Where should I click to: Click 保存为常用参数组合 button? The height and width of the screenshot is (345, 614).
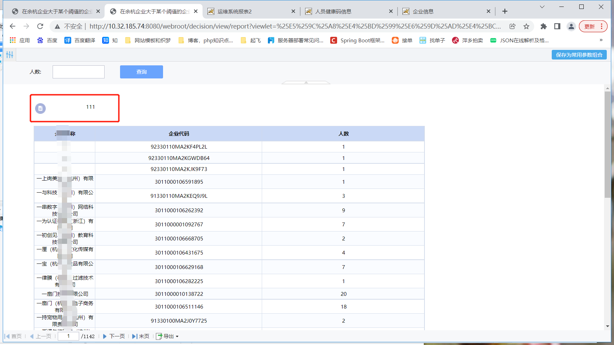pos(579,55)
